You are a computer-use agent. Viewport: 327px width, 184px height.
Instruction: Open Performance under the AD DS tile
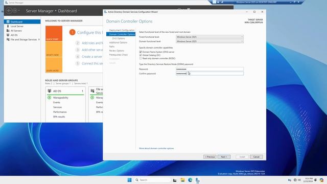pos(60,112)
